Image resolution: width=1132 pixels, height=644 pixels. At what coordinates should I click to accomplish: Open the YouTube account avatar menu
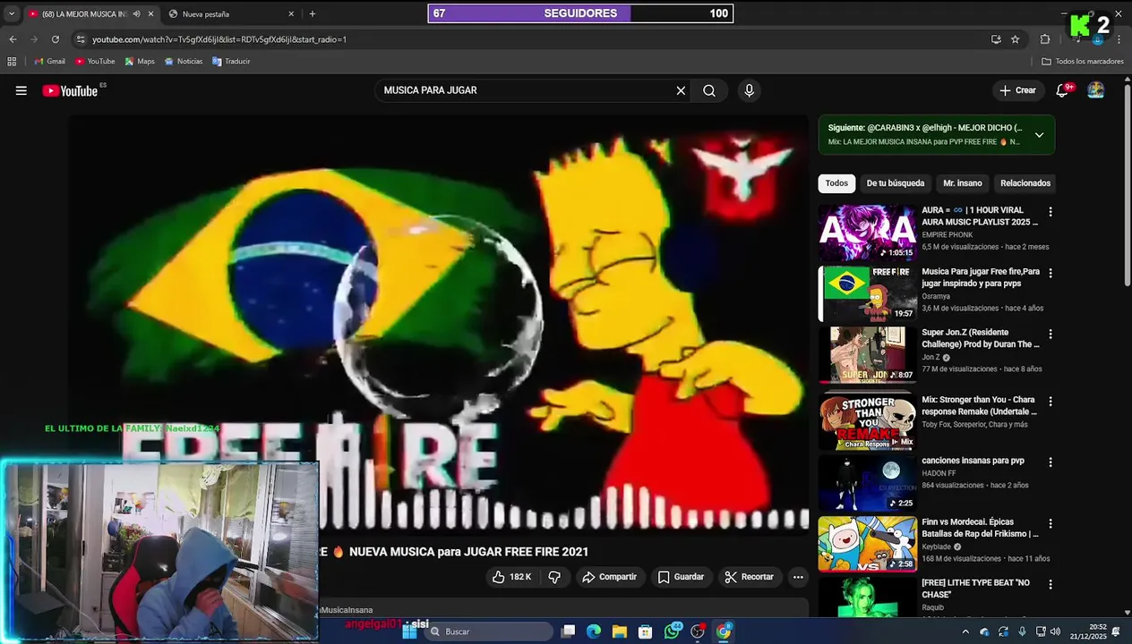pos(1096,90)
